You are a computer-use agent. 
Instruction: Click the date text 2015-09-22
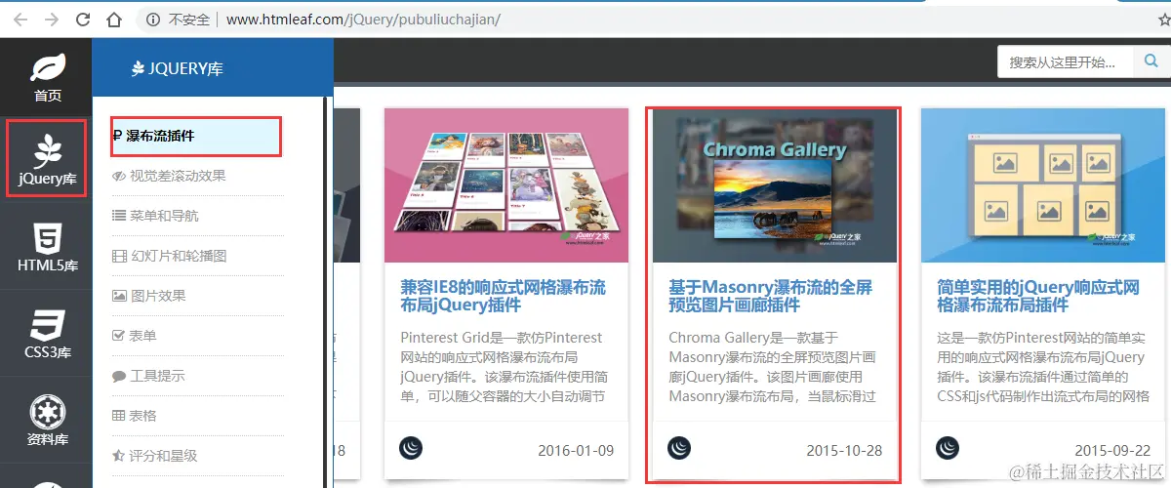[x=1112, y=450]
